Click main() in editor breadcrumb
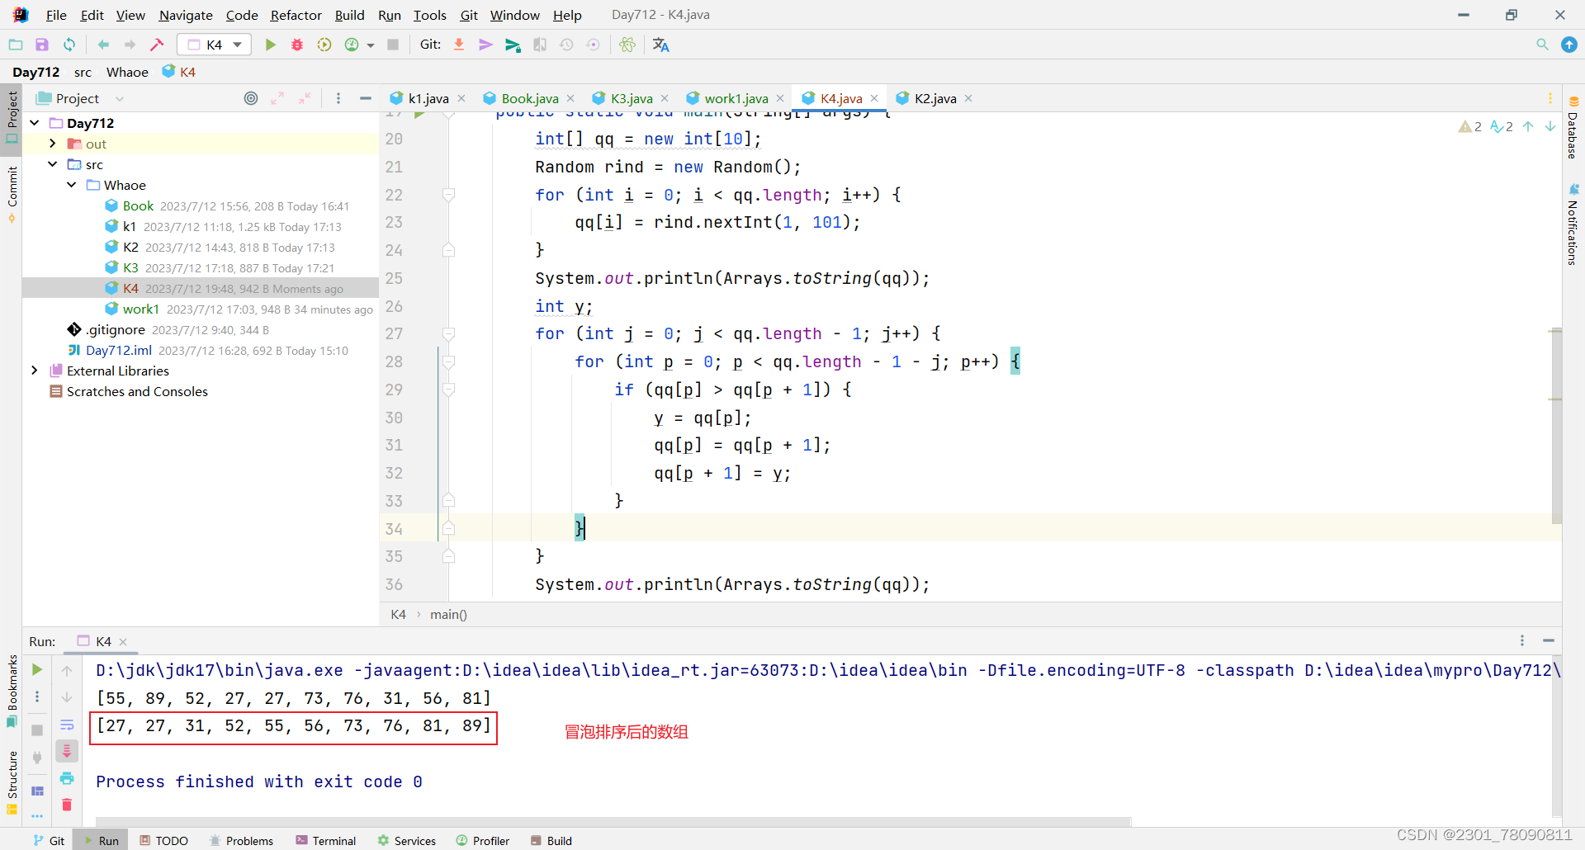Image resolution: width=1585 pixels, height=850 pixels. pos(448,614)
